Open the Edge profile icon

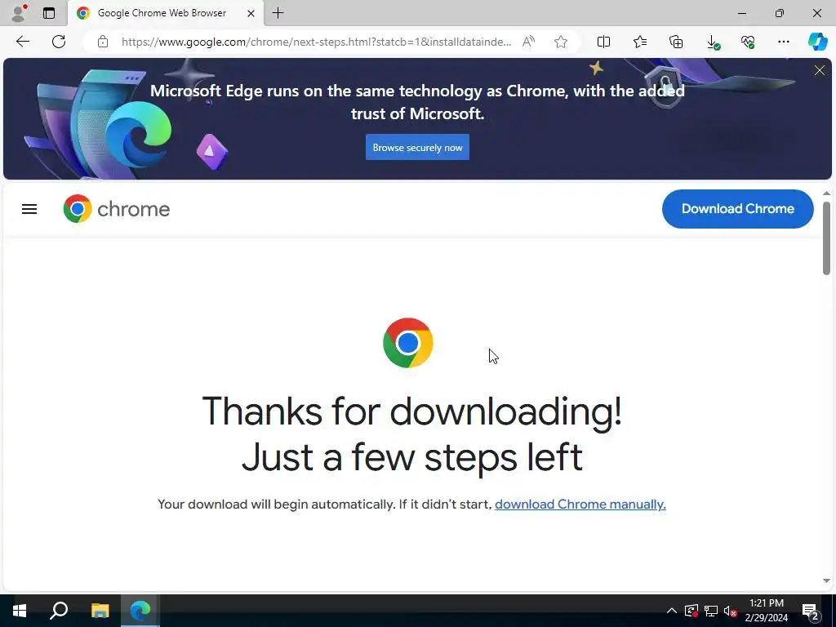19,13
